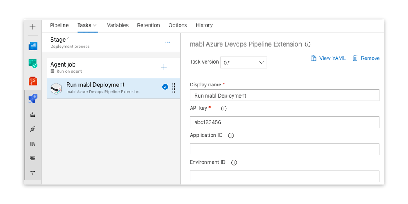
Task: Click the Application ID input field
Action: 284,149
